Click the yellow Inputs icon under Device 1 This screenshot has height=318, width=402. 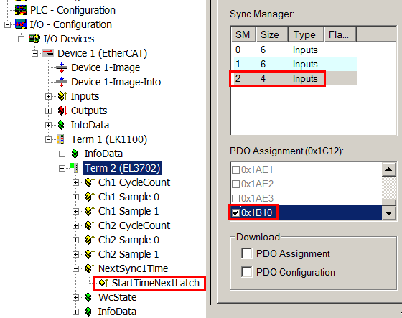click(62, 96)
